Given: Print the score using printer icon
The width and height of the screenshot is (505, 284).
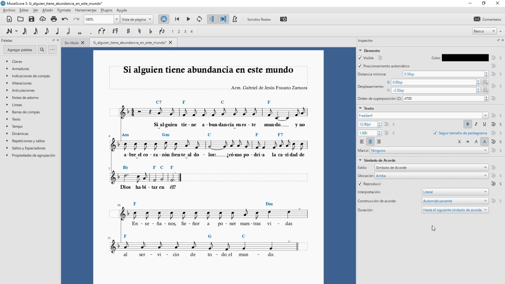Looking at the screenshot, I should pos(54,19).
